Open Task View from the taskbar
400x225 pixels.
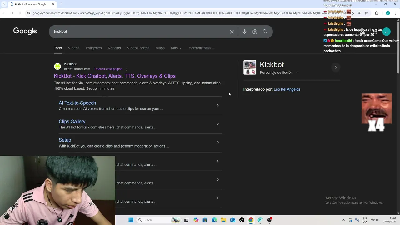point(187,220)
